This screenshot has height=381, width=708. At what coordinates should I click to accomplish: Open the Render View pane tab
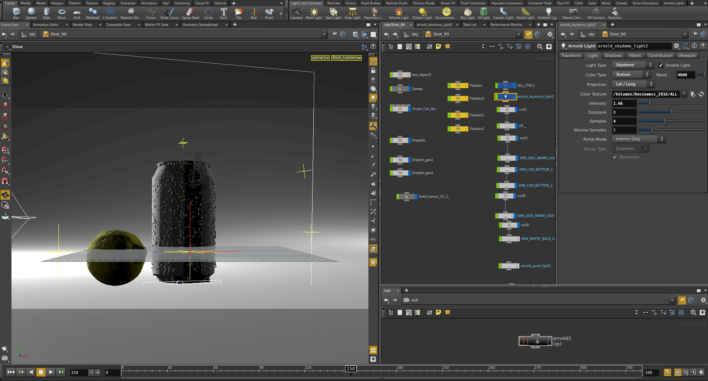[82, 25]
